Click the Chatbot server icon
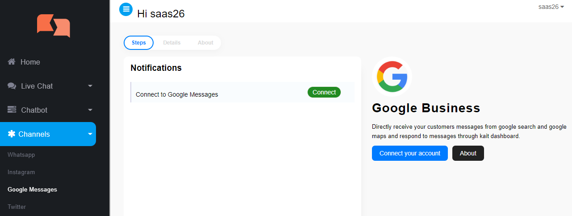This screenshot has height=216, width=572. coord(12,110)
